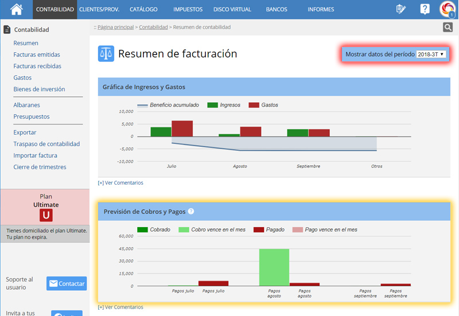Screen dimensions: 459x316
Task: Toggle Cobro vence en el mes legend swatch
Action: coord(184,229)
